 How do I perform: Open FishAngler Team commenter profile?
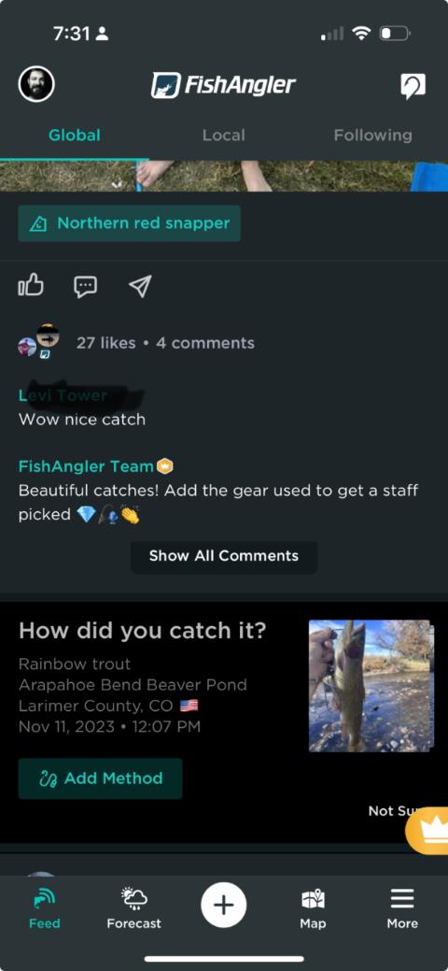point(86,466)
